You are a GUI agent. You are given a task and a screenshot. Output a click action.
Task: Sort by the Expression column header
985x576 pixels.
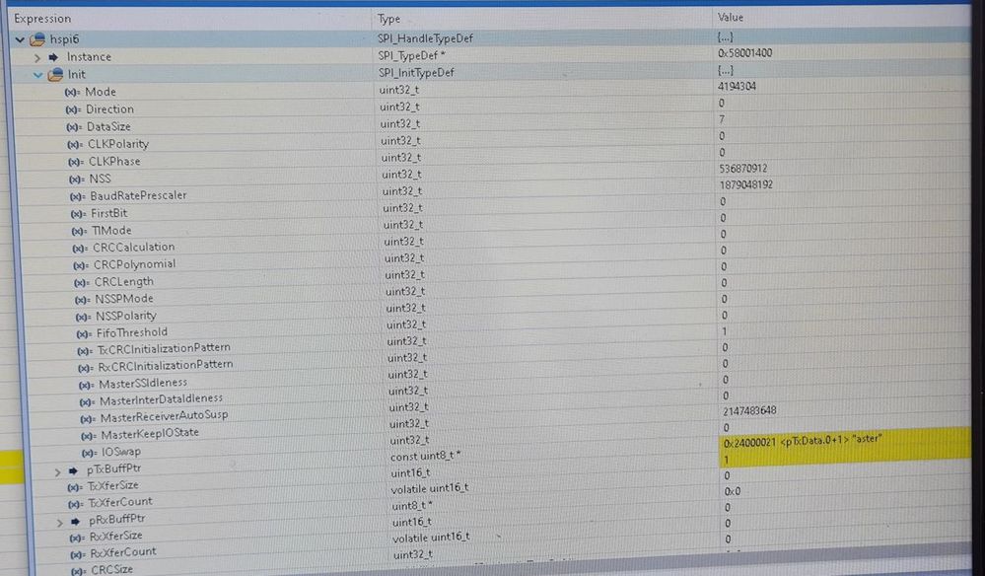coord(42,19)
